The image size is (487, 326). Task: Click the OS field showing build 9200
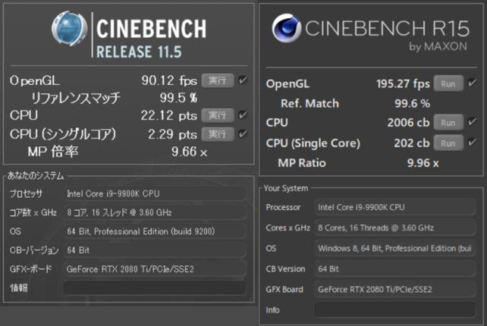[154, 231]
